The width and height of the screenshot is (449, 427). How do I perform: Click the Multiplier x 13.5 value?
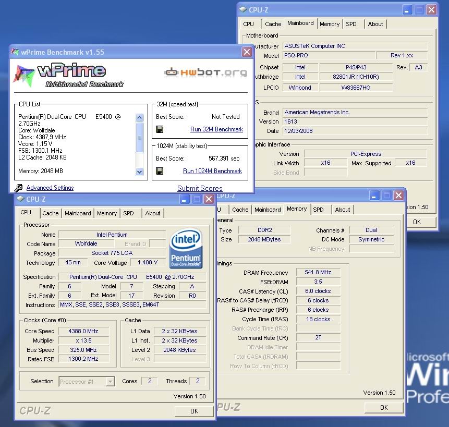[83, 340]
